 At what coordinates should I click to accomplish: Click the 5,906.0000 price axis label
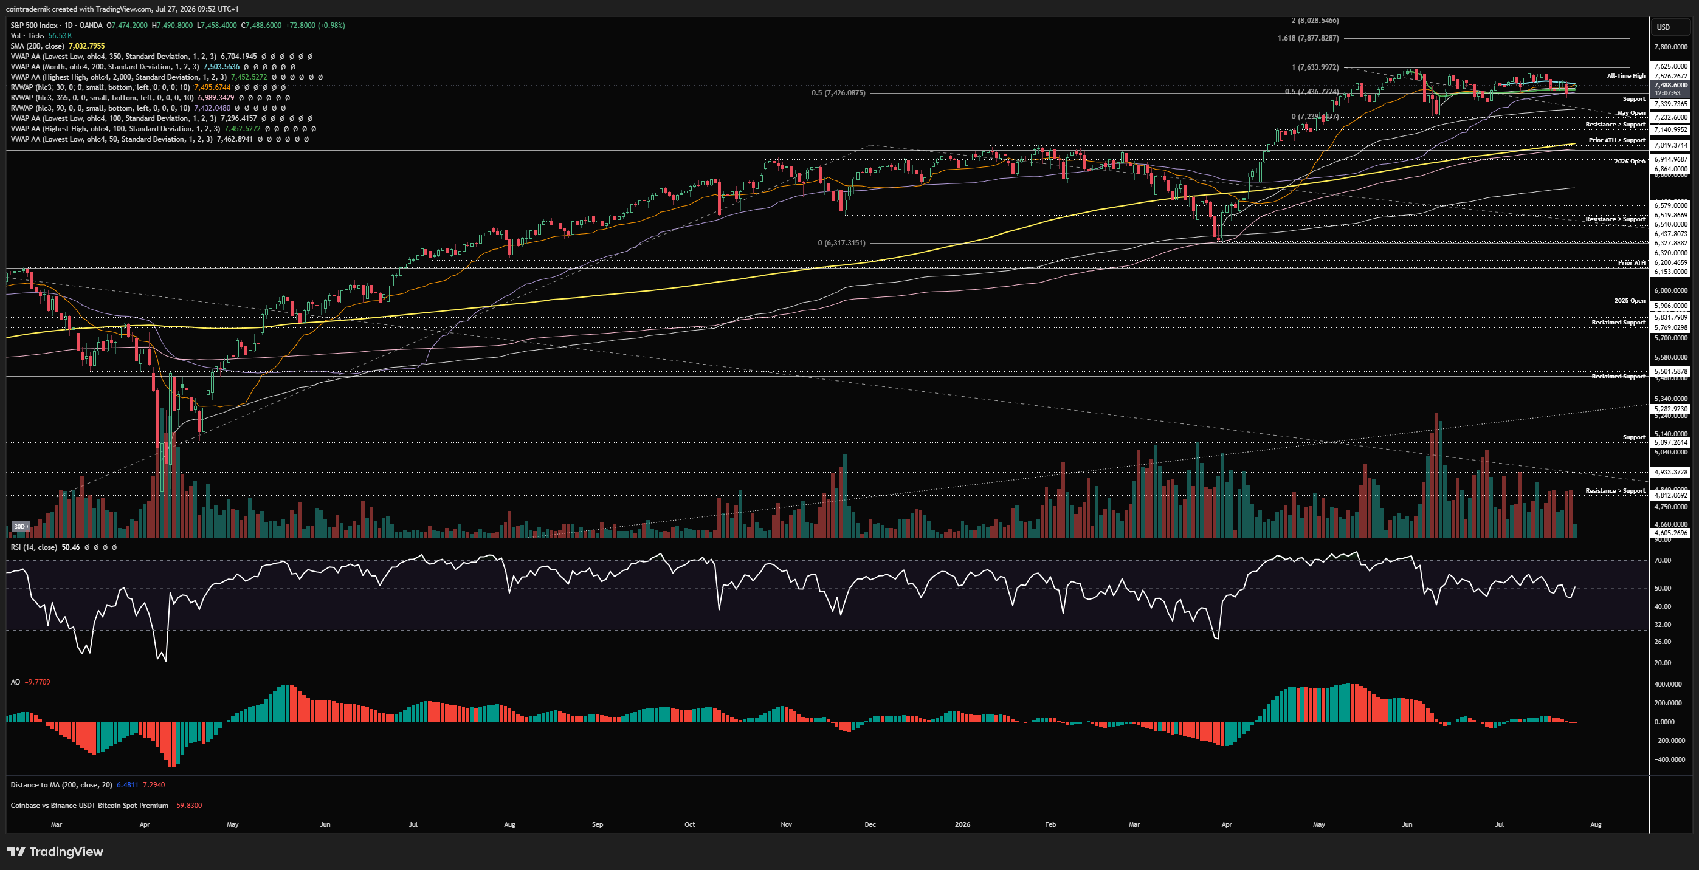1670,306
